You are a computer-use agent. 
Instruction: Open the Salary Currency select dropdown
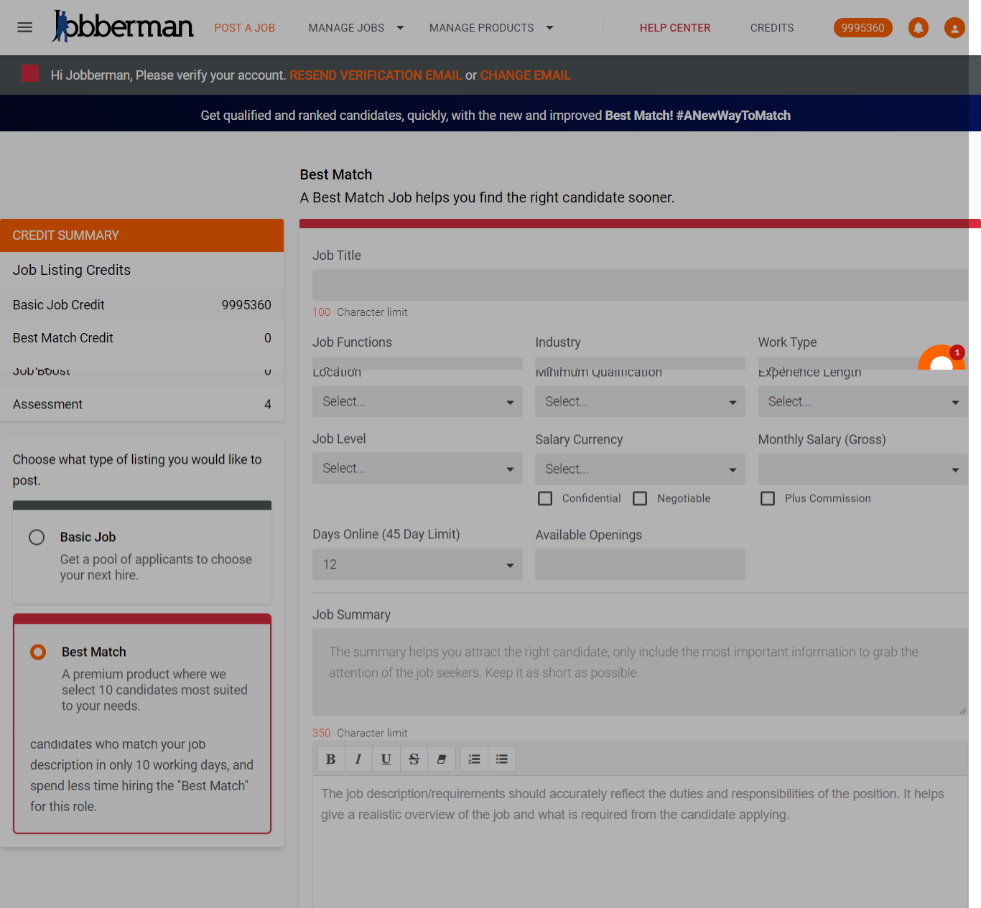point(640,469)
